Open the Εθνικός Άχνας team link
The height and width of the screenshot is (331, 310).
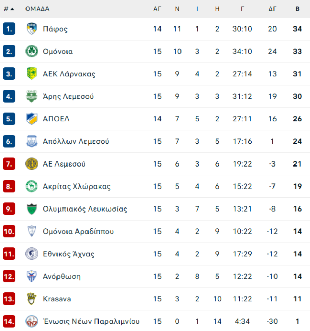(x=69, y=254)
